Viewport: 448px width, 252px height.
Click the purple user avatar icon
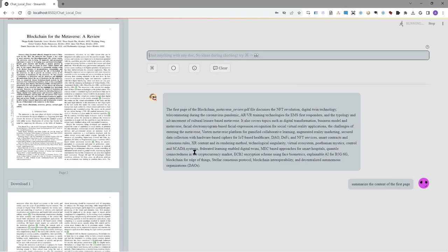[x=423, y=183]
